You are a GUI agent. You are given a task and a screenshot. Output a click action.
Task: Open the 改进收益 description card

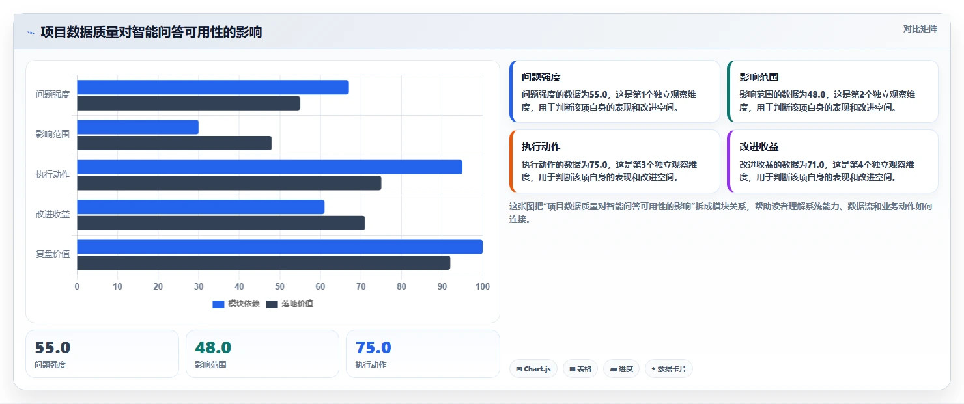pyautogui.click(x=832, y=161)
